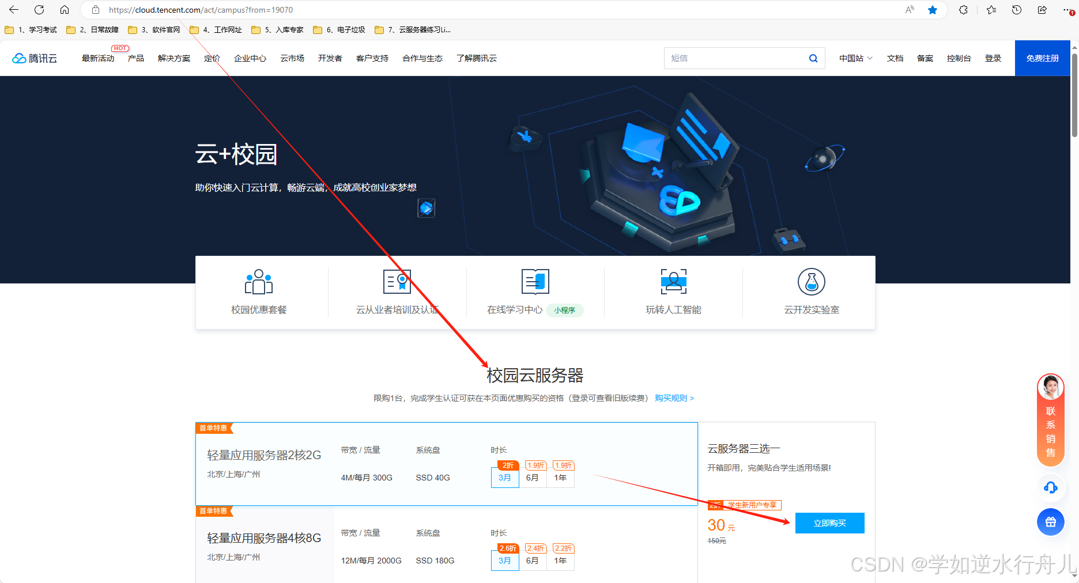Select 3月 duration for 4核8G server
This screenshot has width=1079, height=583.
tap(505, 561)
